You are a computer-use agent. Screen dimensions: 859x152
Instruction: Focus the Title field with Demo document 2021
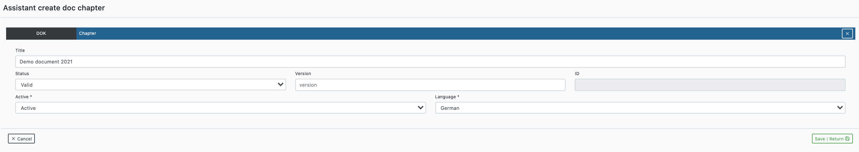[430, 62]
